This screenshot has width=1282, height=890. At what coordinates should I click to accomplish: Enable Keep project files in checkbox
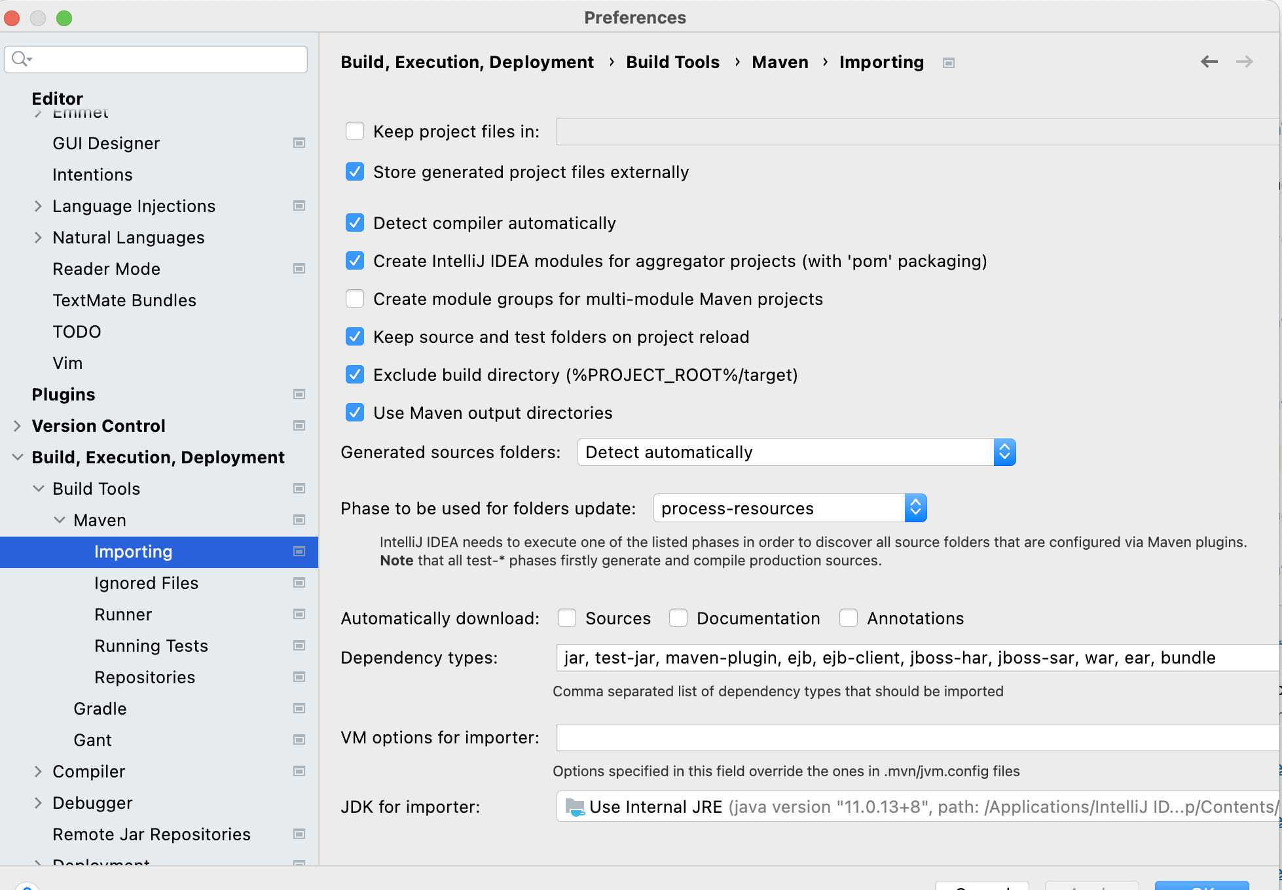(355, 132)
